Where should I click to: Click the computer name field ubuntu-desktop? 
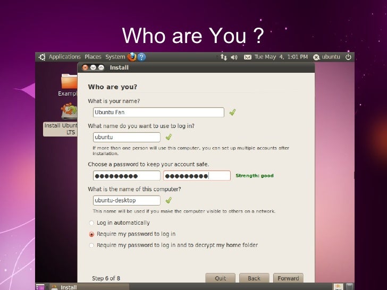pyautogui.click(x=127, y=200)
